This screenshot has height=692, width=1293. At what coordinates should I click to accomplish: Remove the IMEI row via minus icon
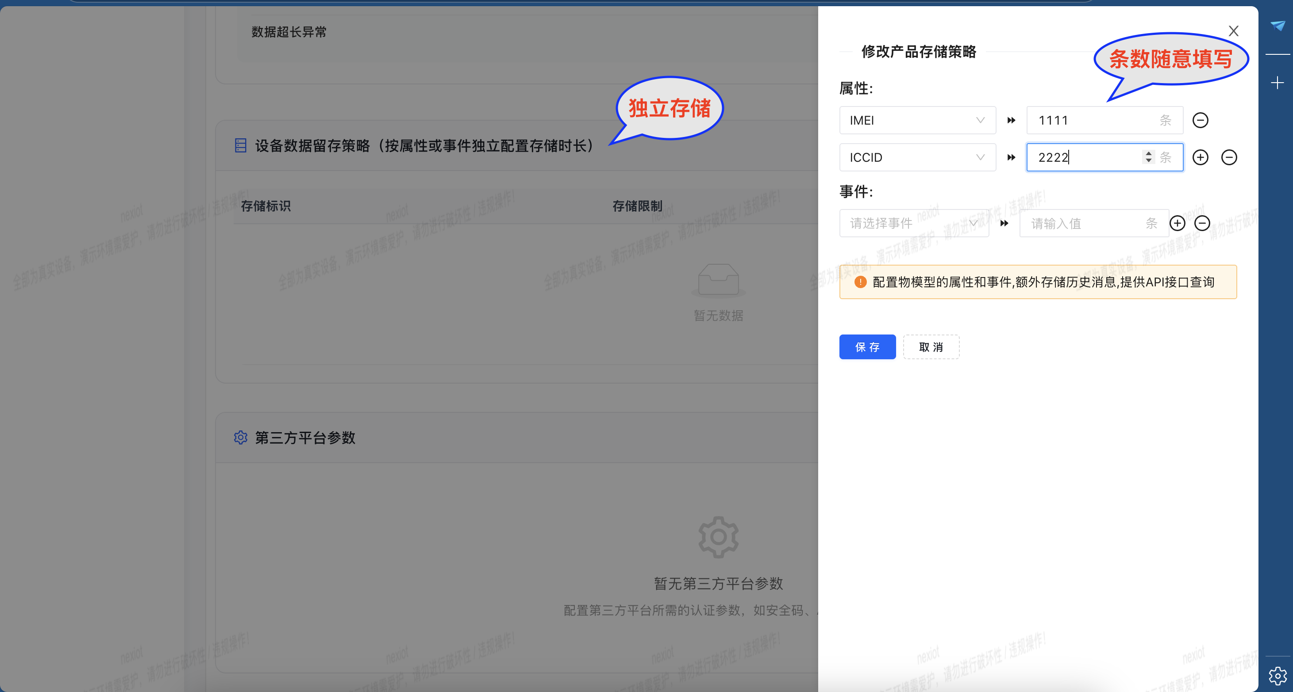pyautogui.click(x=1201, y=120)
